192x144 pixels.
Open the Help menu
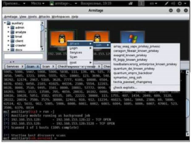pos(75,17)
